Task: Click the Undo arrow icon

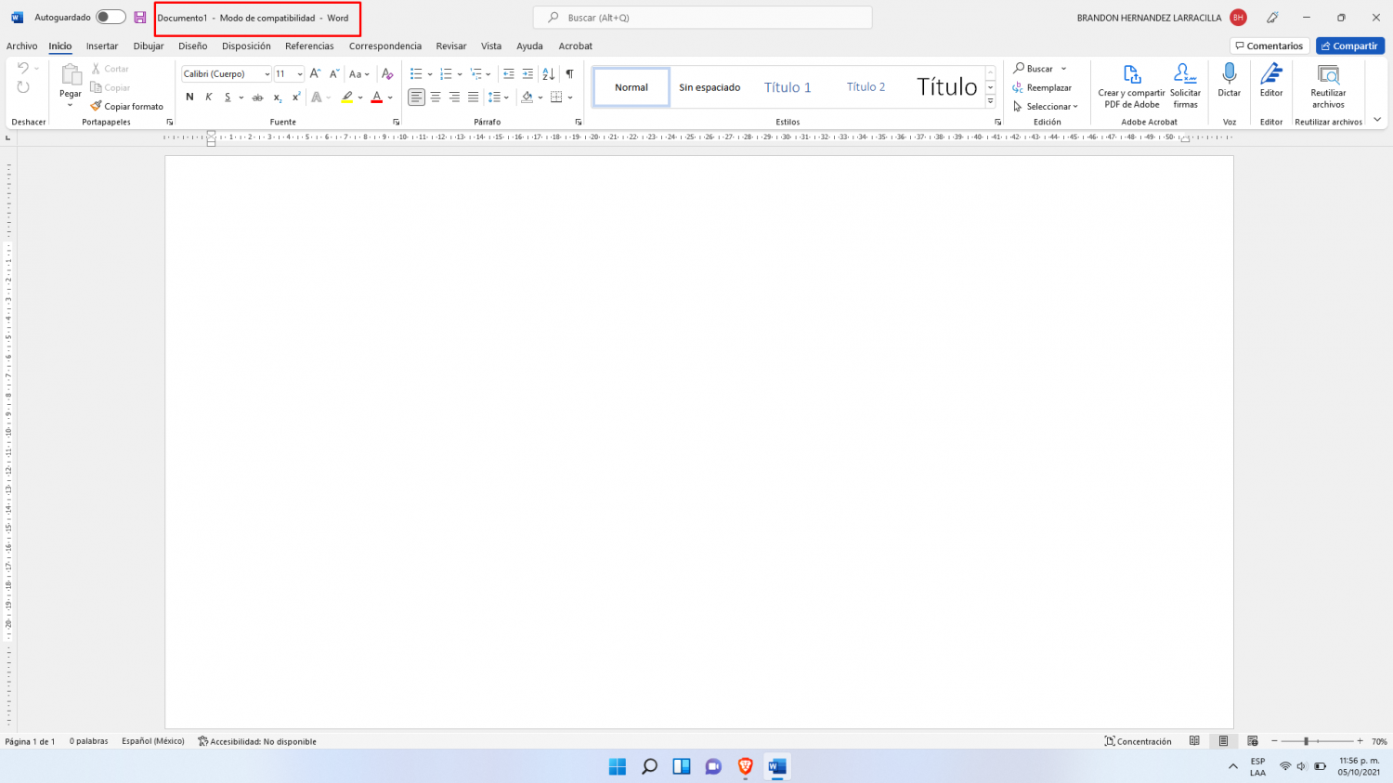Action: [x=23, y=69]
